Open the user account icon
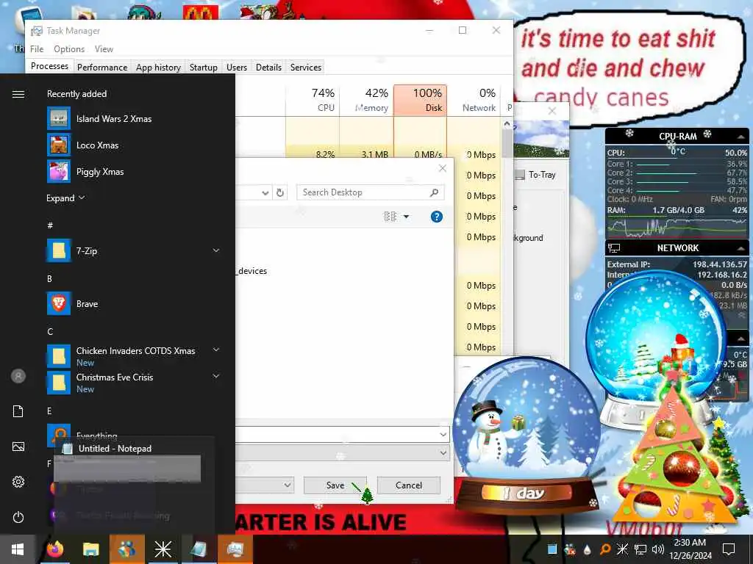Viewport: 753px width, 564px height. (x=18, y=376)
